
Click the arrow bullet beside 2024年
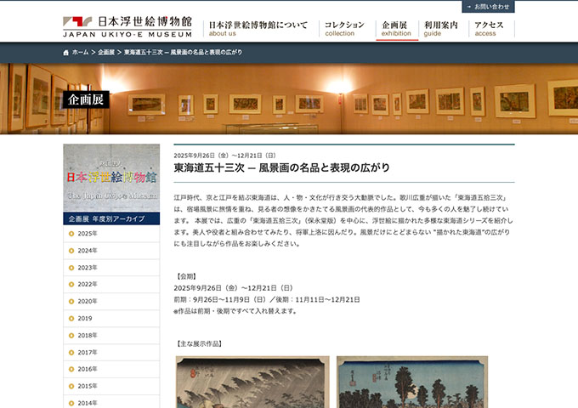[71, 251]
